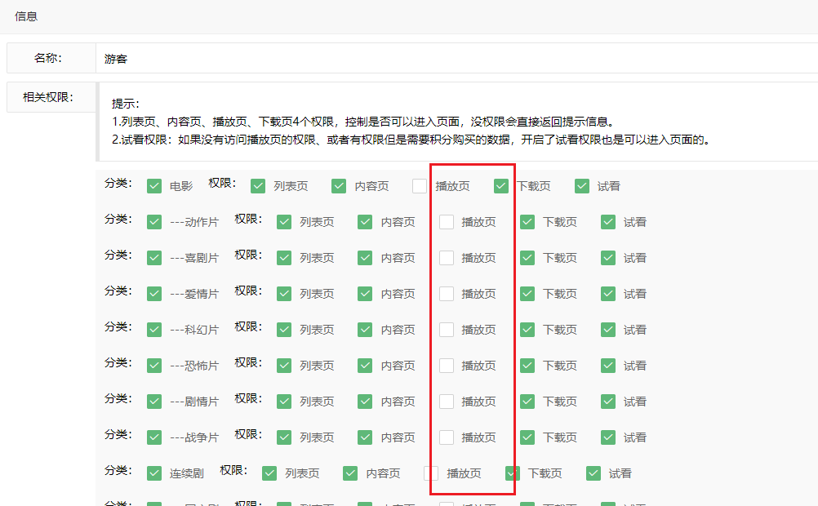Uncheck the 连续剧 category checkbox
818x506 pixels.
click(x=154, y=473)
